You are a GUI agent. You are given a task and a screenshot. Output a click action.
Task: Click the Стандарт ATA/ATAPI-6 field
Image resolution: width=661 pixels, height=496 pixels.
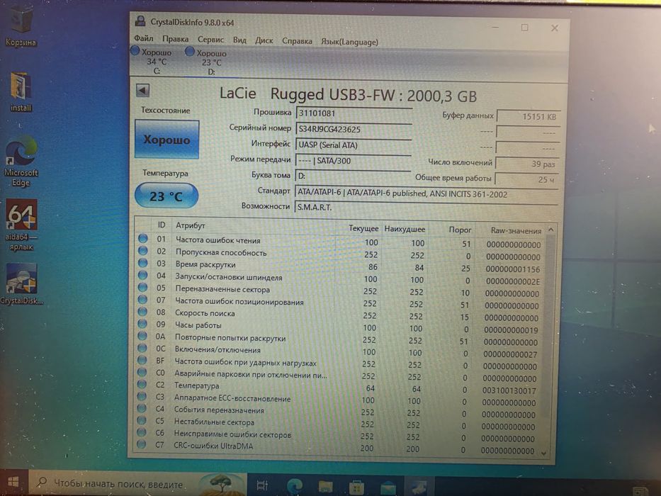point(426,193)
